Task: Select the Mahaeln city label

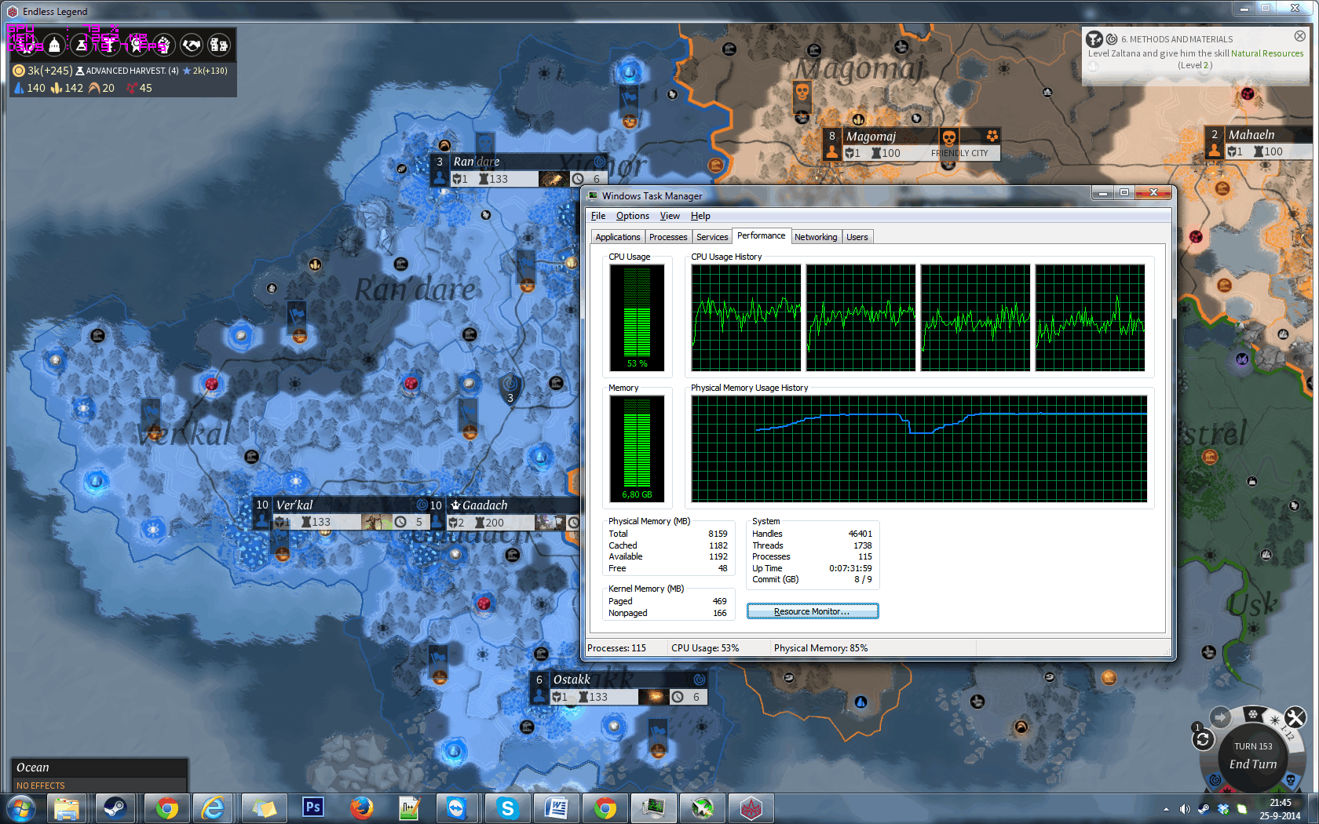Action: point(1259,143)
